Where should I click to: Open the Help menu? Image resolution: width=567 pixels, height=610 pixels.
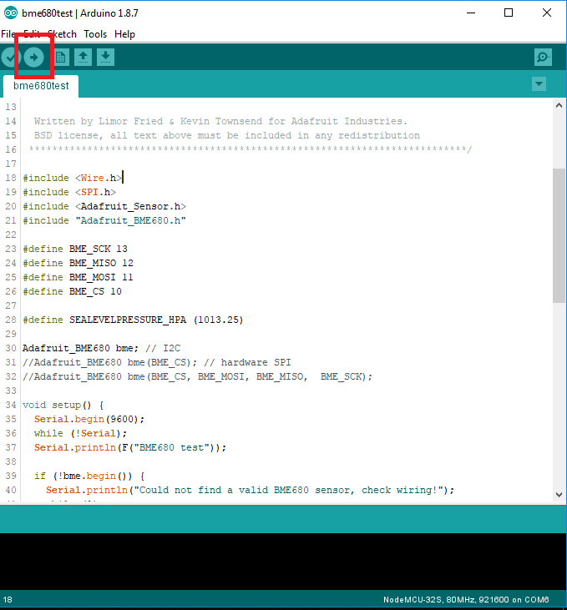tap(124, 34)
